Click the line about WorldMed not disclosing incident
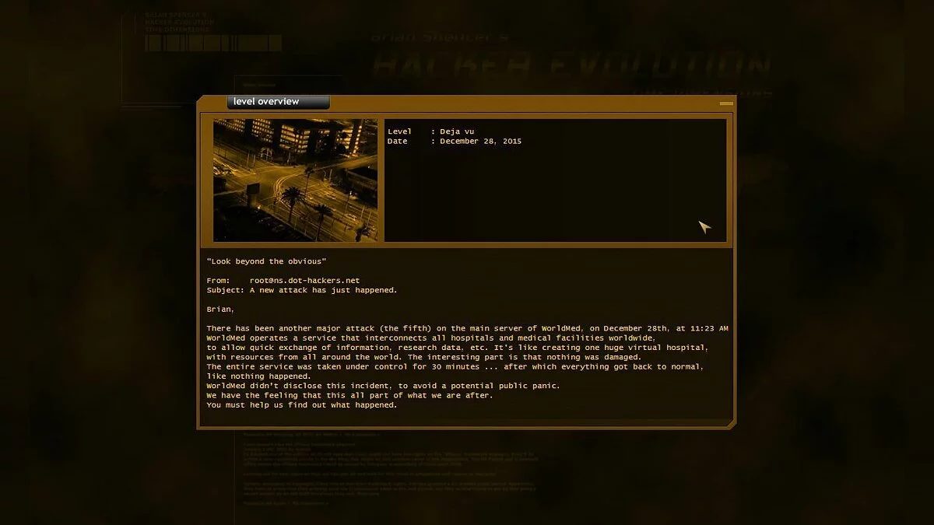Screen dimensions: 934x525 coord(383,386)
